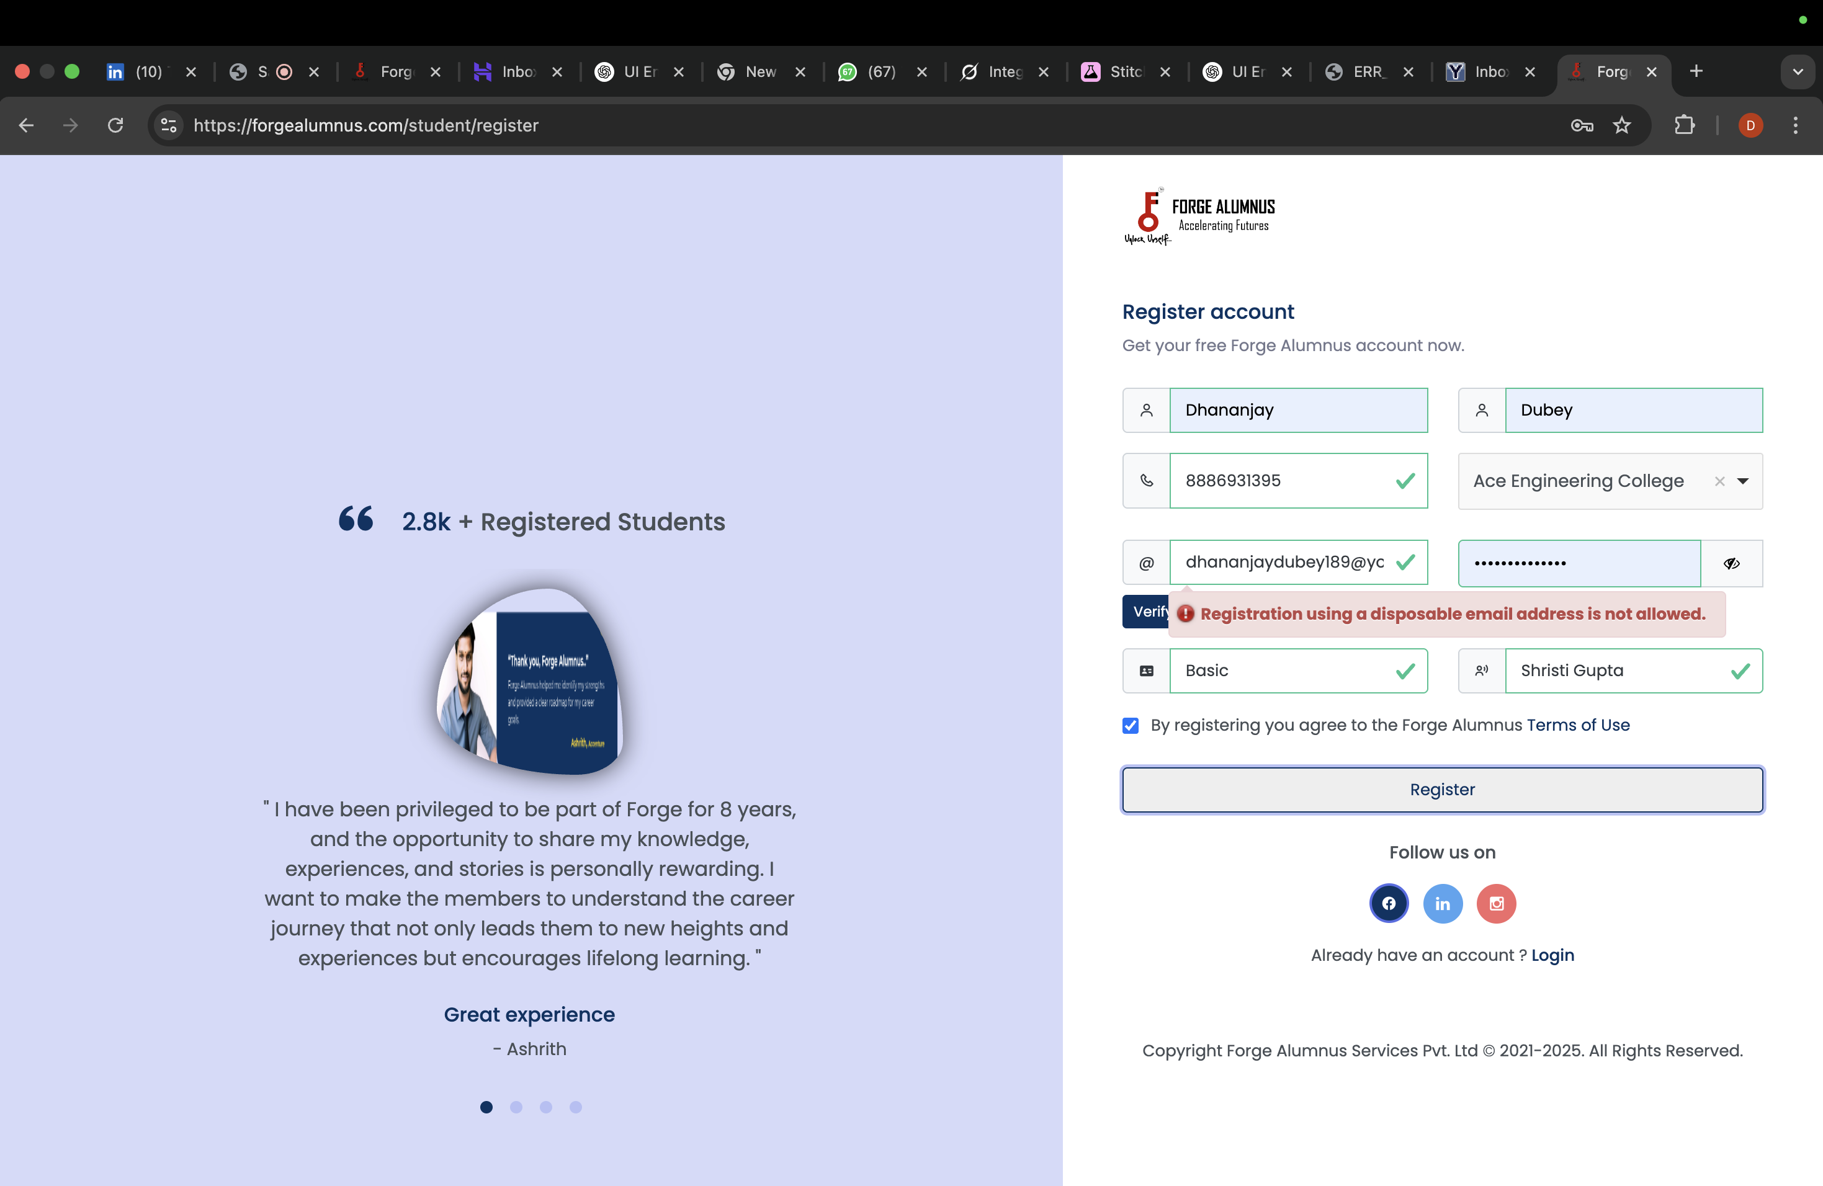Image resolution: width=1823 pixels, height=1186 pixels.
Task: Click the Register button
Action: (x=1441, y=790)
